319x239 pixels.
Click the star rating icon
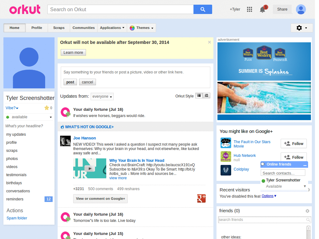tap(47, 108)
